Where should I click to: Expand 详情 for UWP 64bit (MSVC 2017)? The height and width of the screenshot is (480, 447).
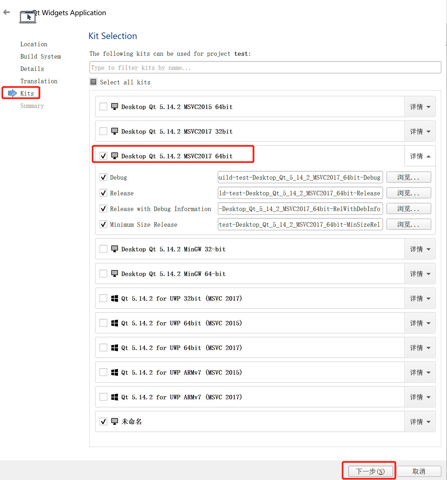[420, 347]
